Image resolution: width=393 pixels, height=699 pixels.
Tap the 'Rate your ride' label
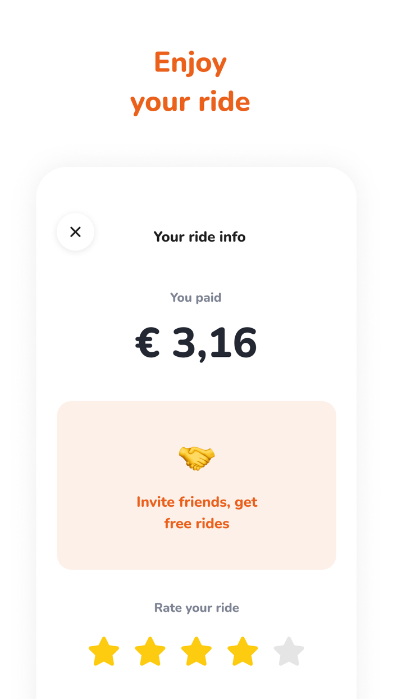[196, 607]
